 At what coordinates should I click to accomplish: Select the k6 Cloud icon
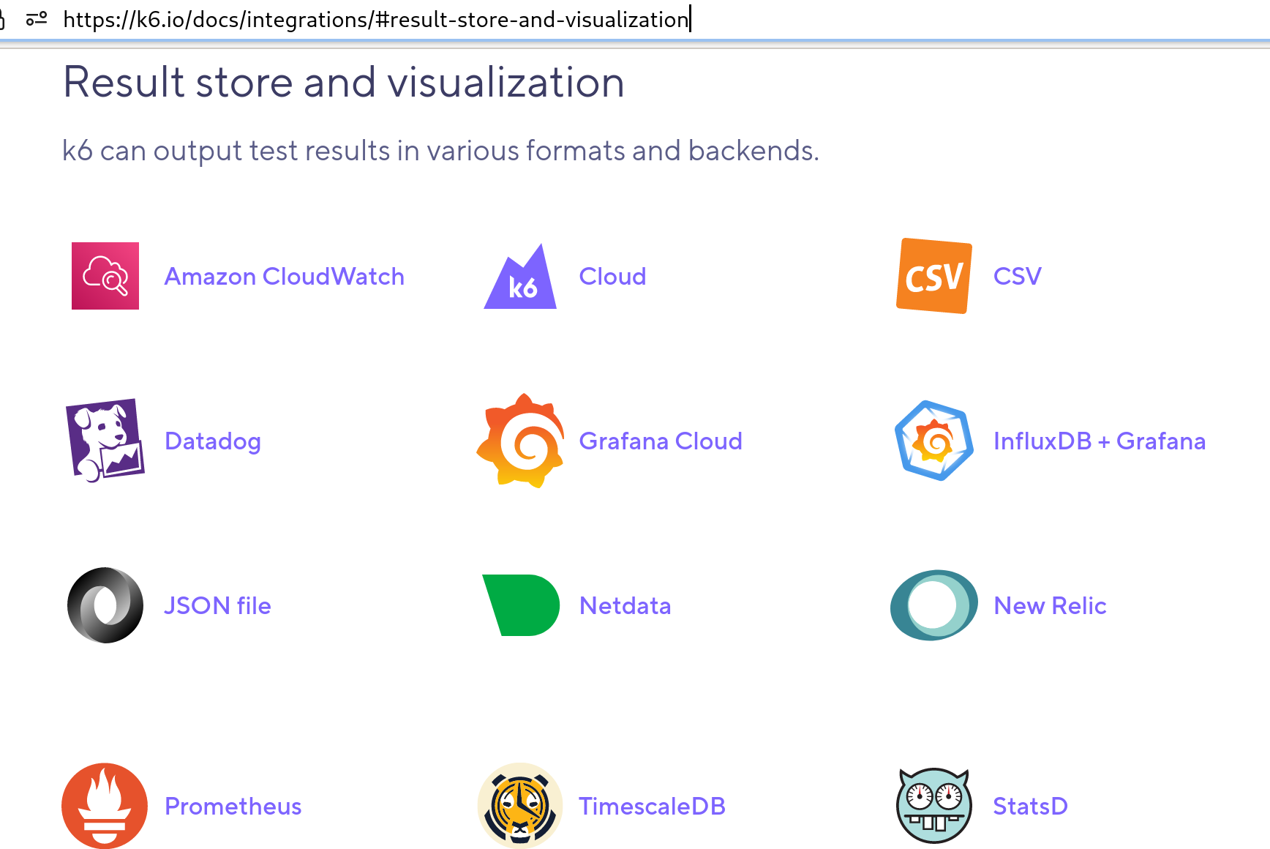(x=519, y=278)
